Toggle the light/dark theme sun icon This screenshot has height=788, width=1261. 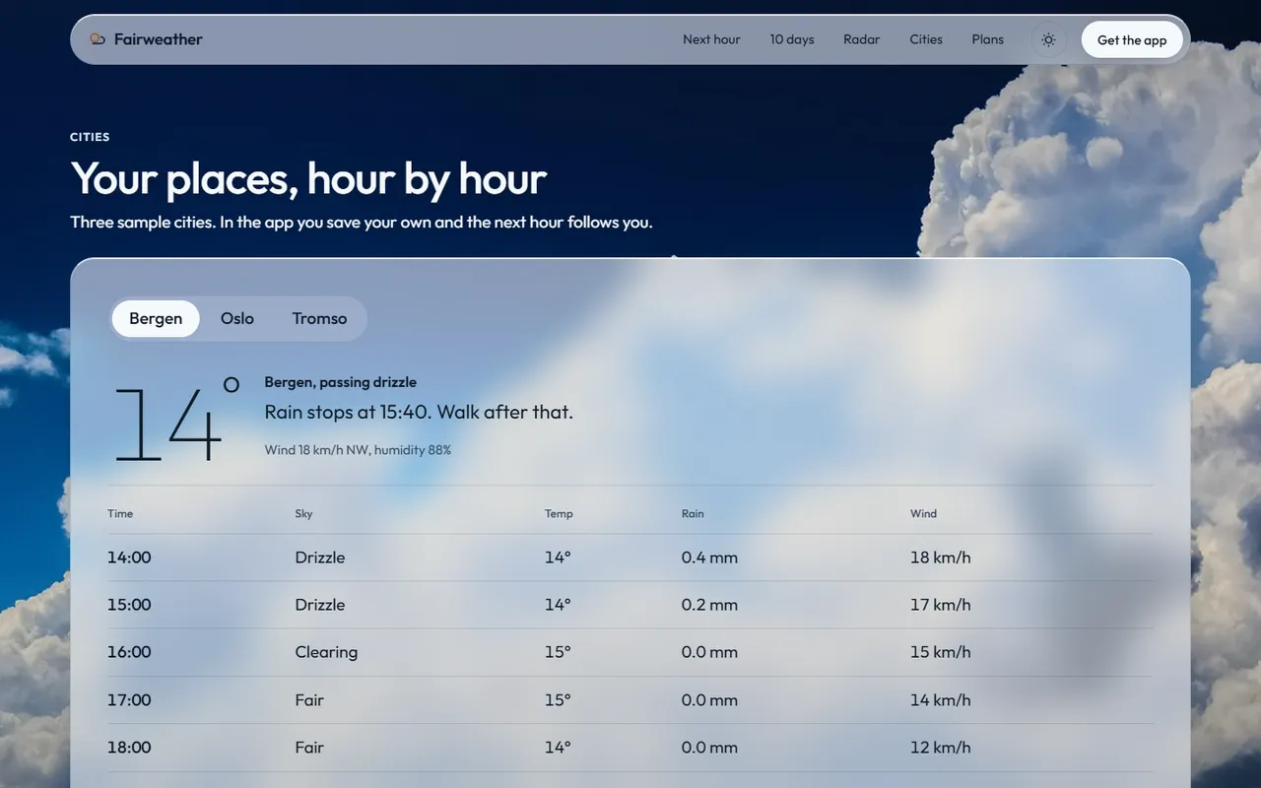click(1048, 40)
